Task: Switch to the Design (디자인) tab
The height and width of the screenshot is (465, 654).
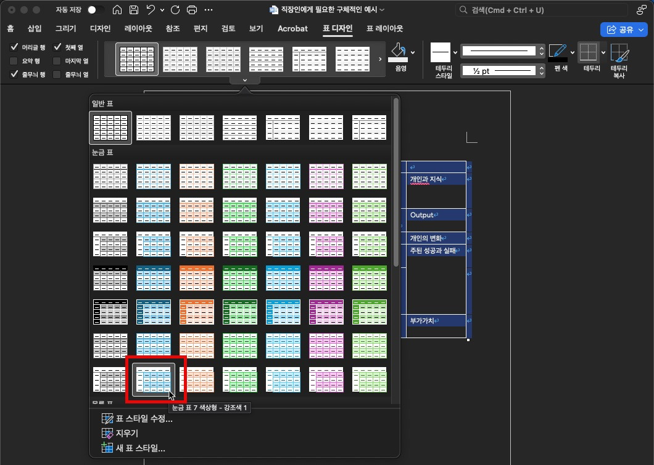Action: click(x=100, y=28)
